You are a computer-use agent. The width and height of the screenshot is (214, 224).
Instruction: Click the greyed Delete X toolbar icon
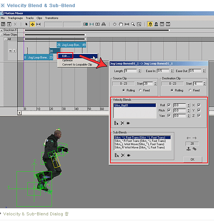15,24
